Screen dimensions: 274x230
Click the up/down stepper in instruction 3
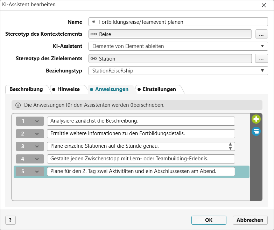click(230, 146)
